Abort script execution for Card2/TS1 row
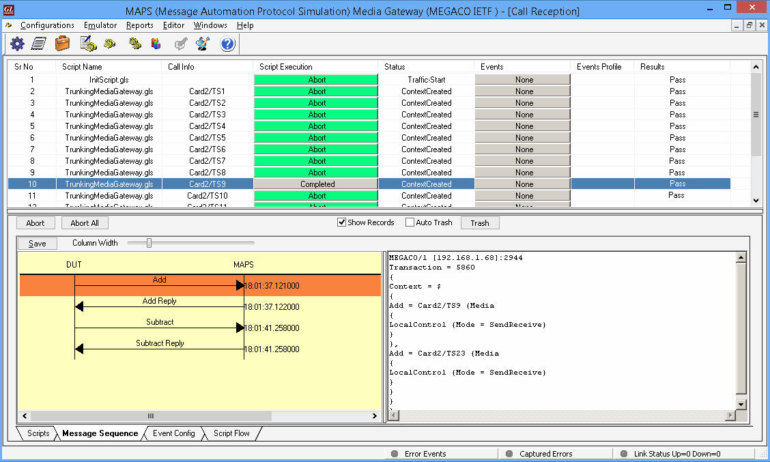This screenshot has width=770, height=462. tap(316, 91)
